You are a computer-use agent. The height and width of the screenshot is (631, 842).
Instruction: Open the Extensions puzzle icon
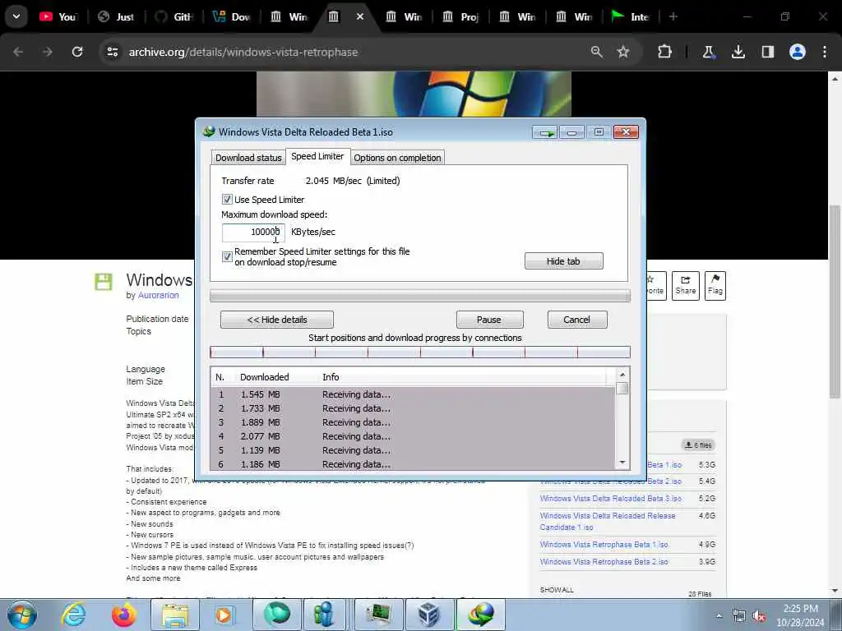(x=664, y=52)
